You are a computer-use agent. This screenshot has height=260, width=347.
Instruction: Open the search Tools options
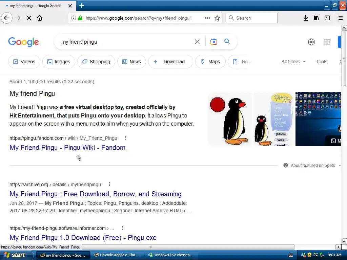tap(322, 62)
